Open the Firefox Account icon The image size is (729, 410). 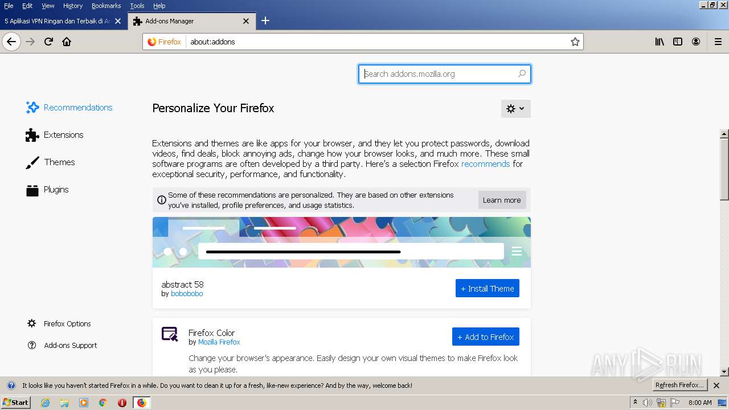point(696,42)
